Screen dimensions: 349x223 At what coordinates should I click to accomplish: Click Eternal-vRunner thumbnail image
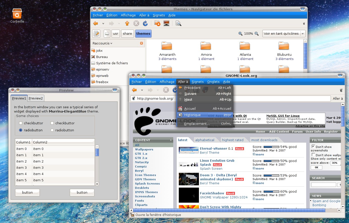(x=189, y=150)
